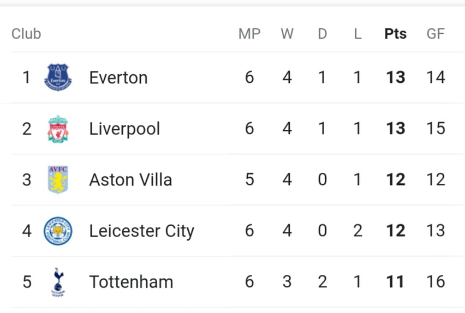Image resolution: width=465 pixels, height=313 pixels.
Task: Click the Leicester City crest
Action: [x=58, y=231]
